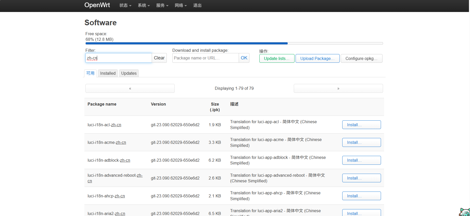Switch to the 可用 tab
Screen dimensions: 470x216
(90, 73)
